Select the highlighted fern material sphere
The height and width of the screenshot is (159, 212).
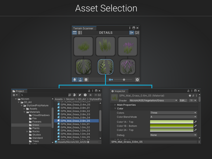click(105, 67)
